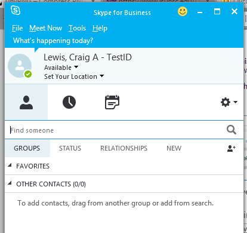Click the Skype logo icon in title bar
Image resolution: width=247 pixels, height=233 pixels.
click(x=16, y=10)
